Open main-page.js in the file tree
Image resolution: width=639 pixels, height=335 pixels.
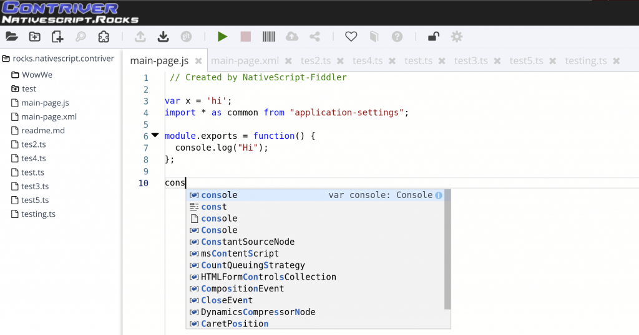[x=40, y=103]
